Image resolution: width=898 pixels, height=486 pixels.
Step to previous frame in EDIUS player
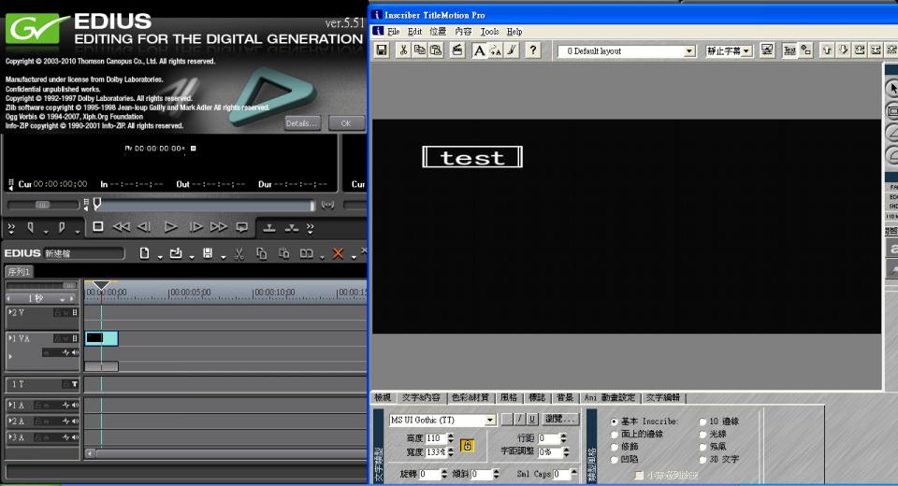(144, 227)
